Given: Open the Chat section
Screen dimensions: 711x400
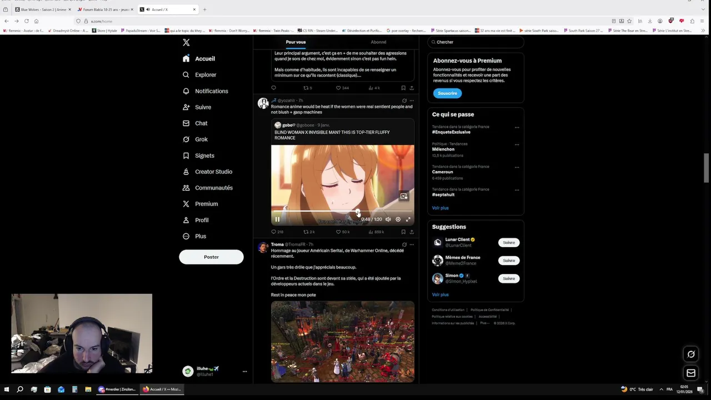Looking at the screenshot, I should click(x=195, y=123).
